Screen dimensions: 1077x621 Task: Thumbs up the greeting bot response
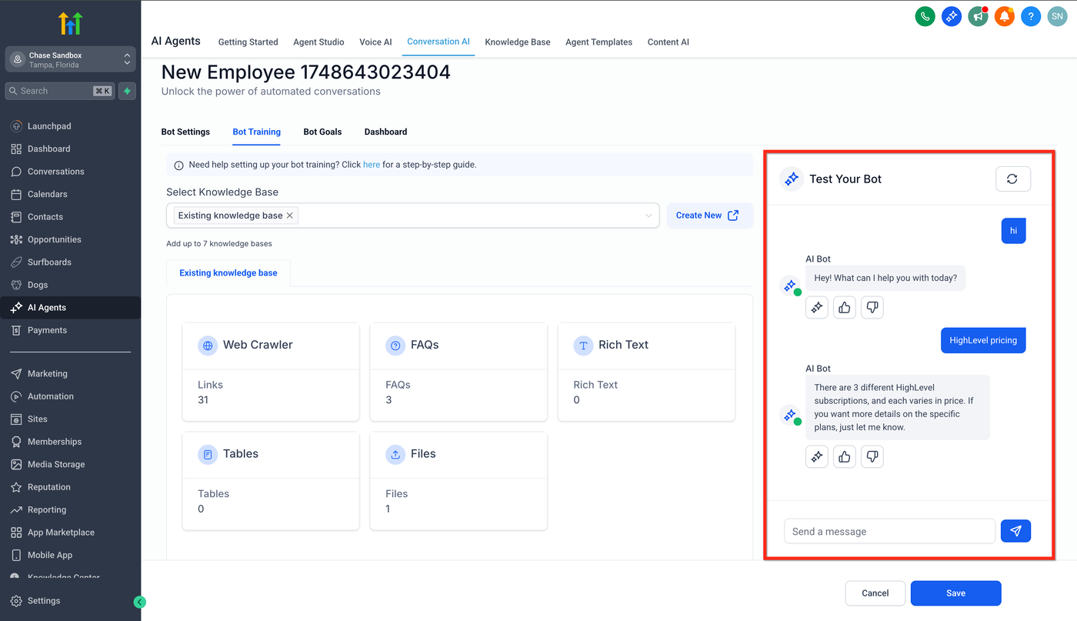[x=845, y=308]
